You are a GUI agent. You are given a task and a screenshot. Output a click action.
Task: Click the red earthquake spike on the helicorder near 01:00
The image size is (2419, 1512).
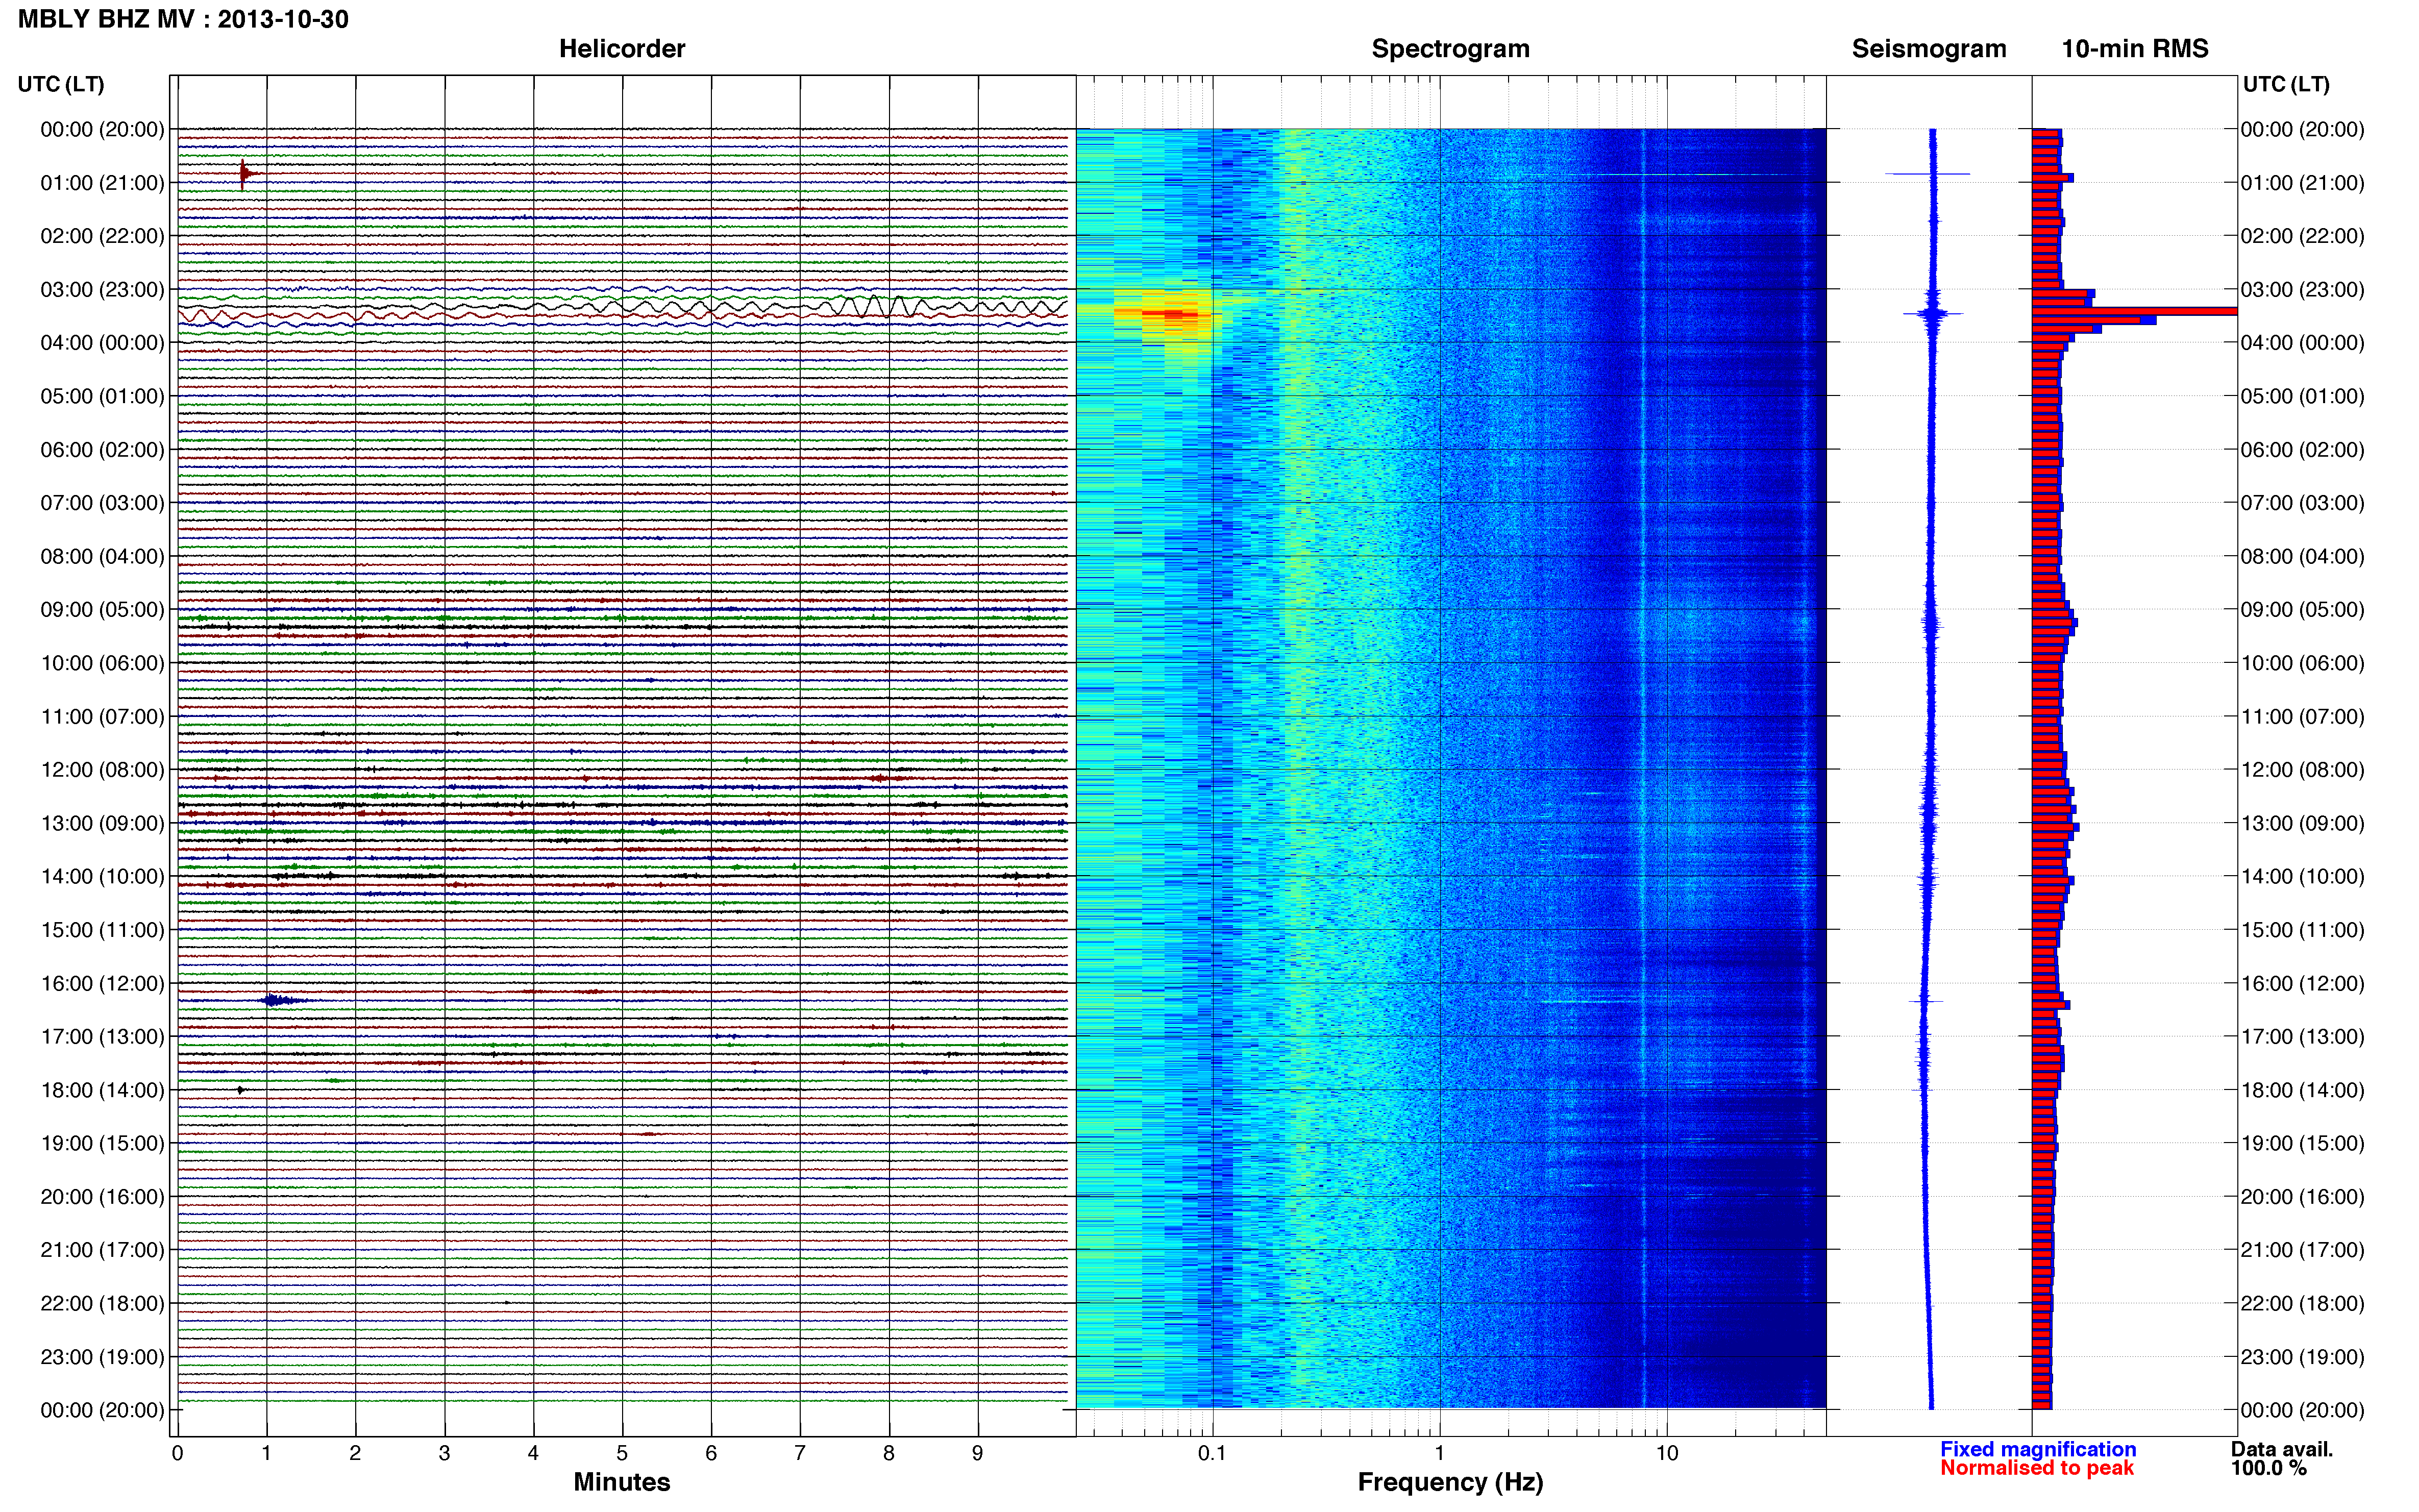click(x=244, y=174)
